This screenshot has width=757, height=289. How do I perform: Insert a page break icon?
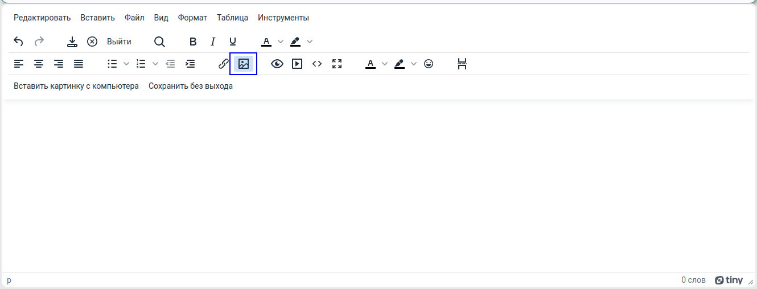point(462,64)
